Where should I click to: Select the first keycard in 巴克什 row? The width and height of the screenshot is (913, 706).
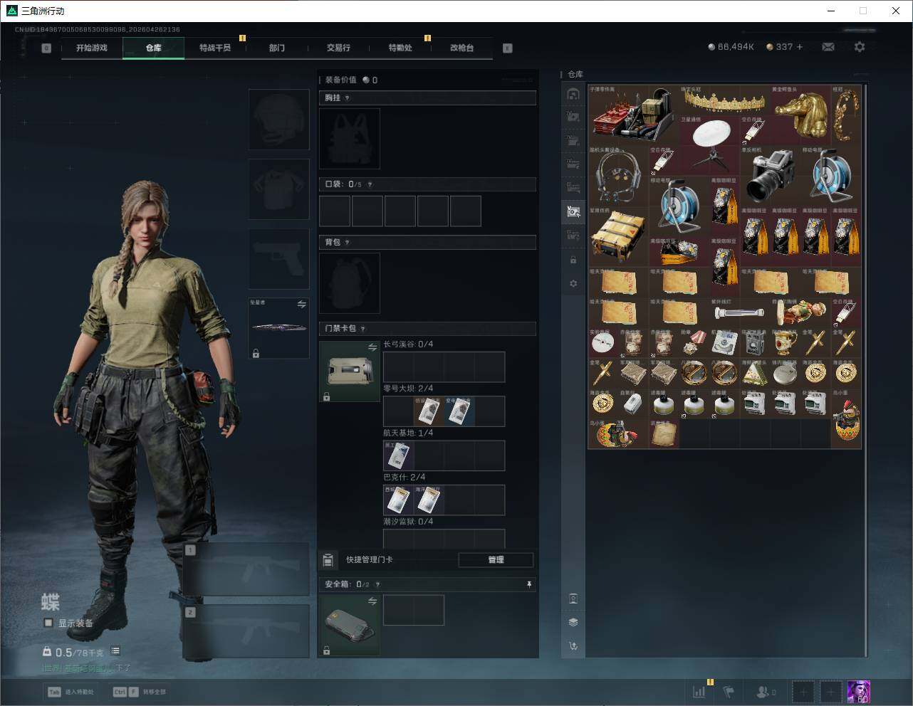coord(399,500)
